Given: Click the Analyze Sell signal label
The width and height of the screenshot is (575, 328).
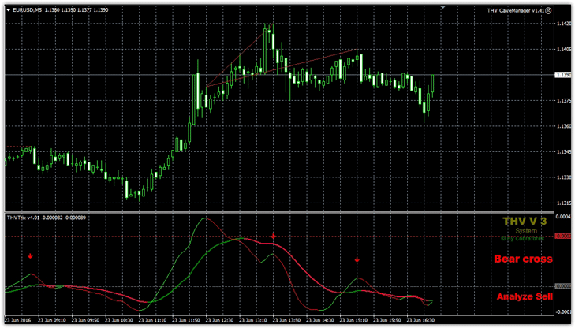Looking at the screenshot, I should [x=523, y=296].
